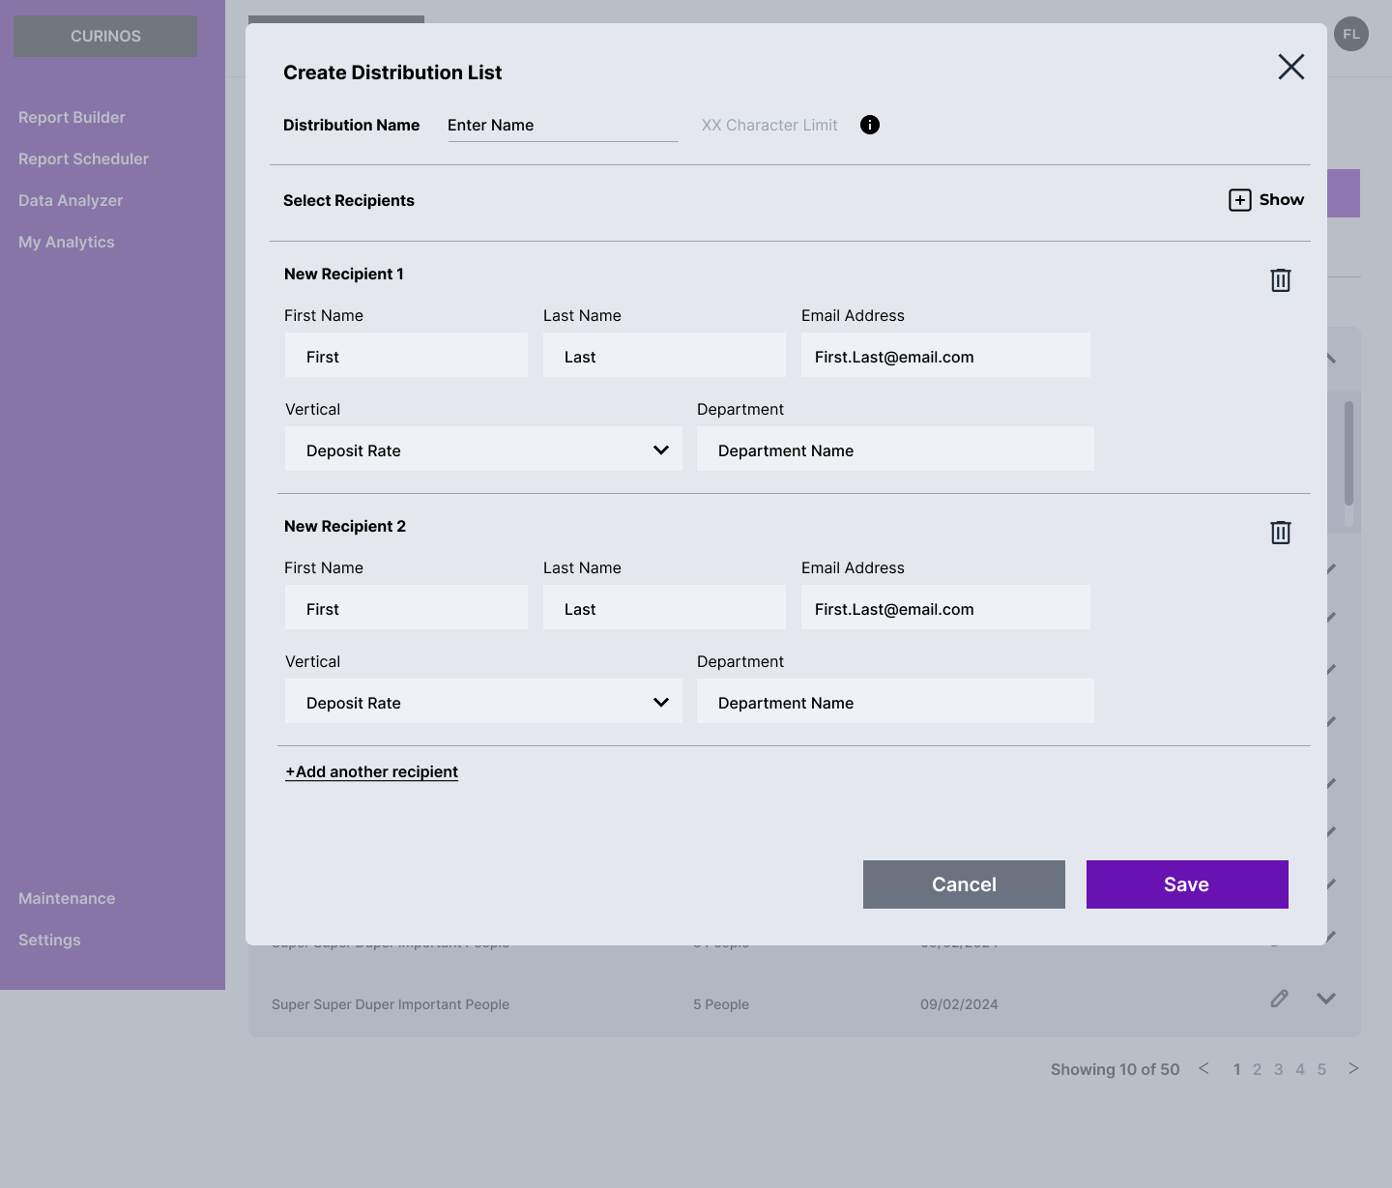Open Vertical dropdown for New Recipient 2
The height and width of the screenshot is (1188, 1392).
pyautogui.click(x=483, y=701)
